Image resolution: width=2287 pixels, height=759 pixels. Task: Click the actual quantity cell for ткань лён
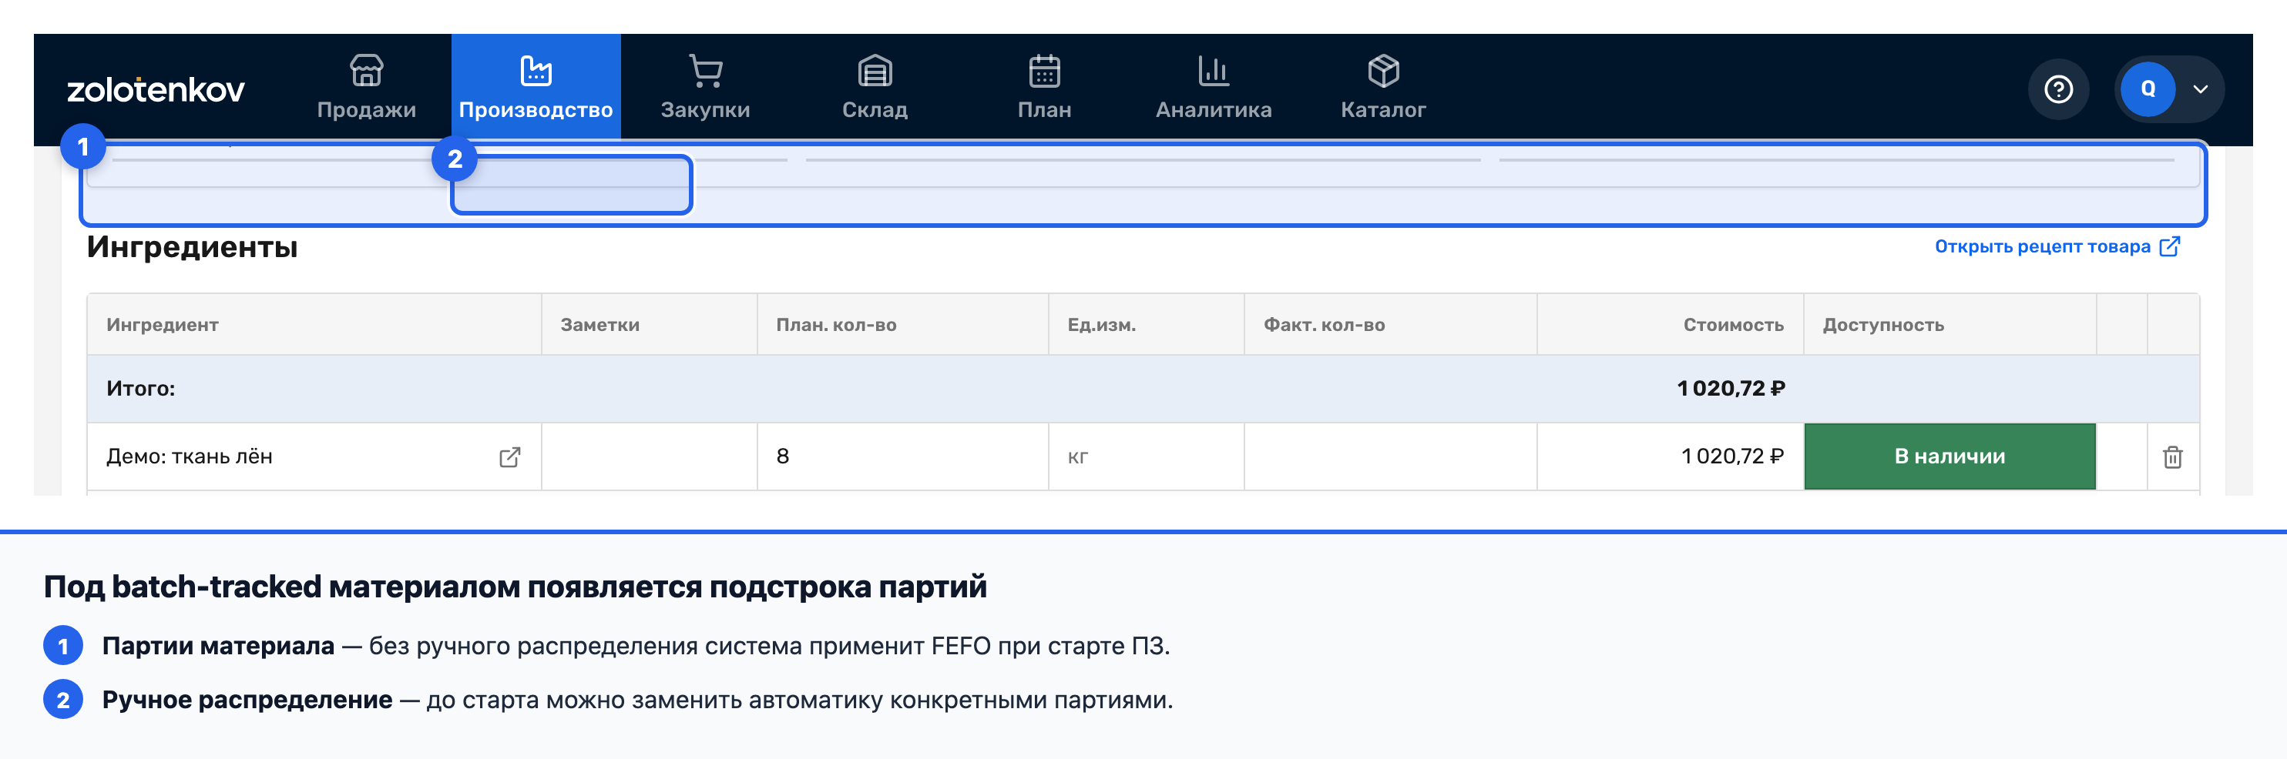pyautogui.click(x=1390, y=456)
